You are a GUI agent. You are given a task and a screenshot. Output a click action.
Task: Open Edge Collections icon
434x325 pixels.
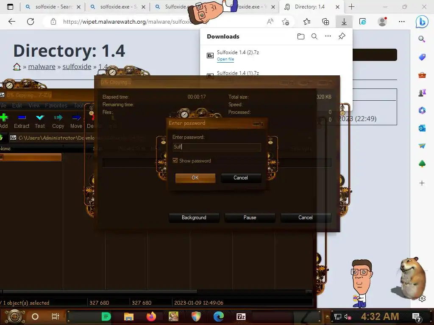[x=325, y=22]
